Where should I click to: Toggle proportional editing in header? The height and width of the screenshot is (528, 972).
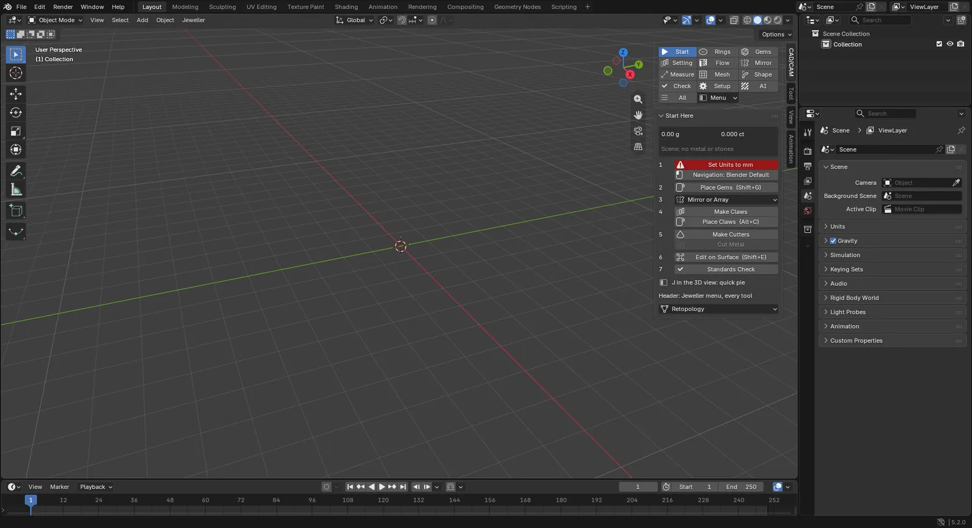[x=432, y=20]
